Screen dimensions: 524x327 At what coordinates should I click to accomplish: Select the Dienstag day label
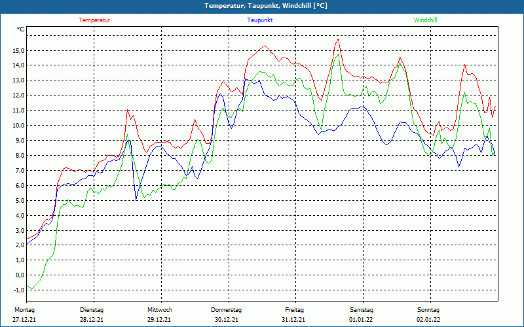click(x=91, y=310)
